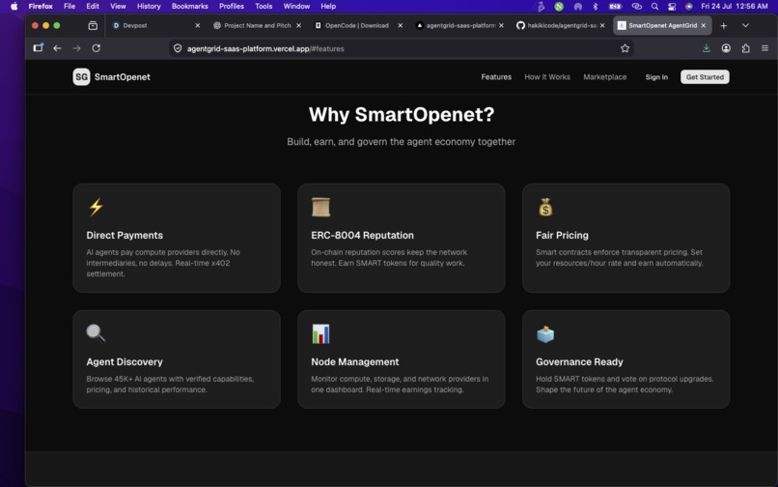The width and height of the screenshot is (778, 487).
Task: Click the Direct Payments card heading
Action: click(125, 235)
